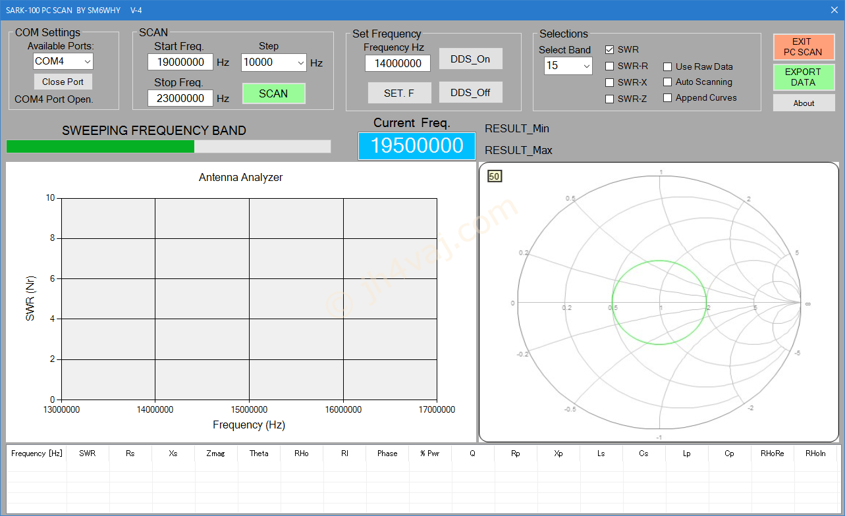This screenshot has height=516, width=845.
Task: Toggle the SWR checkbox
Action: (x=610, y=49)
